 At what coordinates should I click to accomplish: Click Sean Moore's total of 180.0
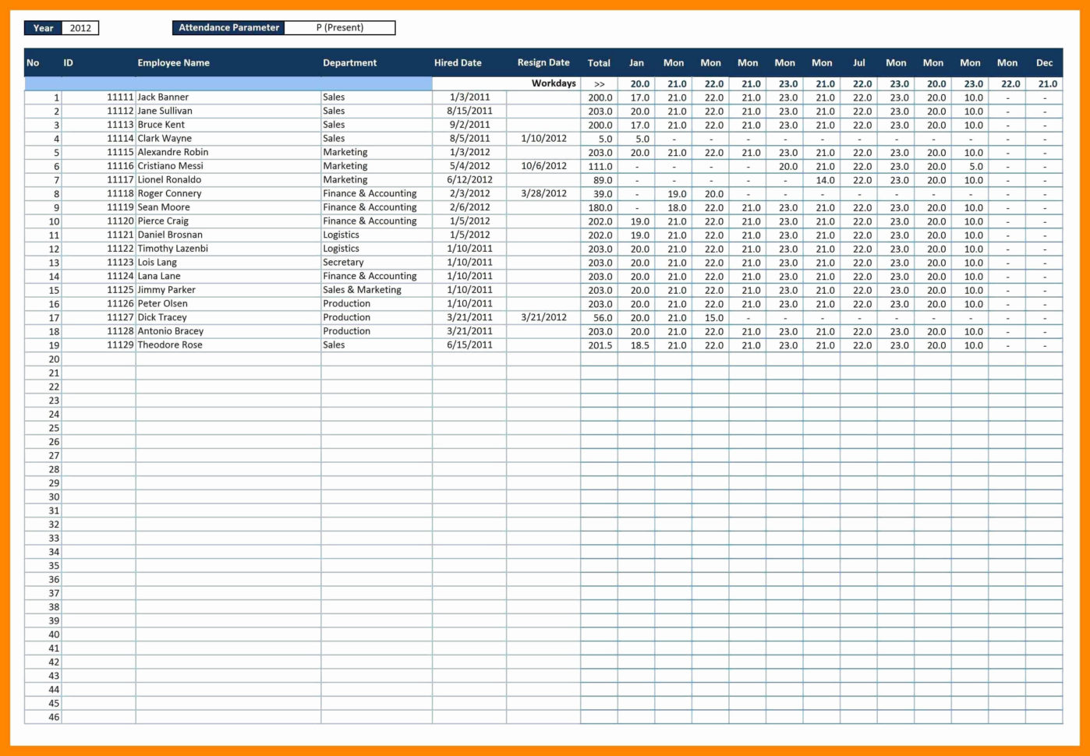pos(599,207)
